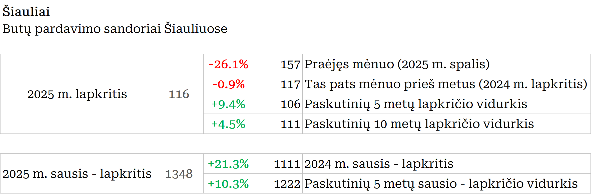The height and width of the screenshot is (195, 594).
Task: Click "Paskutinių 10 metų lapkričio vidurkis" label
Action: click(x=419, y=124)
